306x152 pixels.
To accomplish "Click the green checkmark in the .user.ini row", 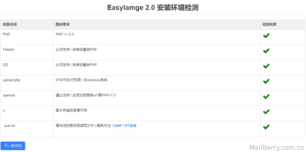I will click(x=266, y=127).
